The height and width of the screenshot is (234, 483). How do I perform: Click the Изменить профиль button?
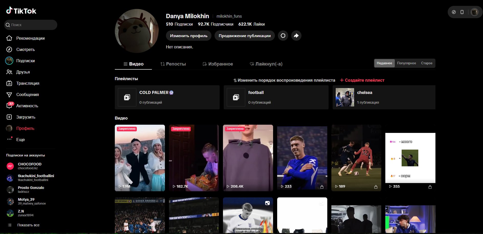click(188, 36)
